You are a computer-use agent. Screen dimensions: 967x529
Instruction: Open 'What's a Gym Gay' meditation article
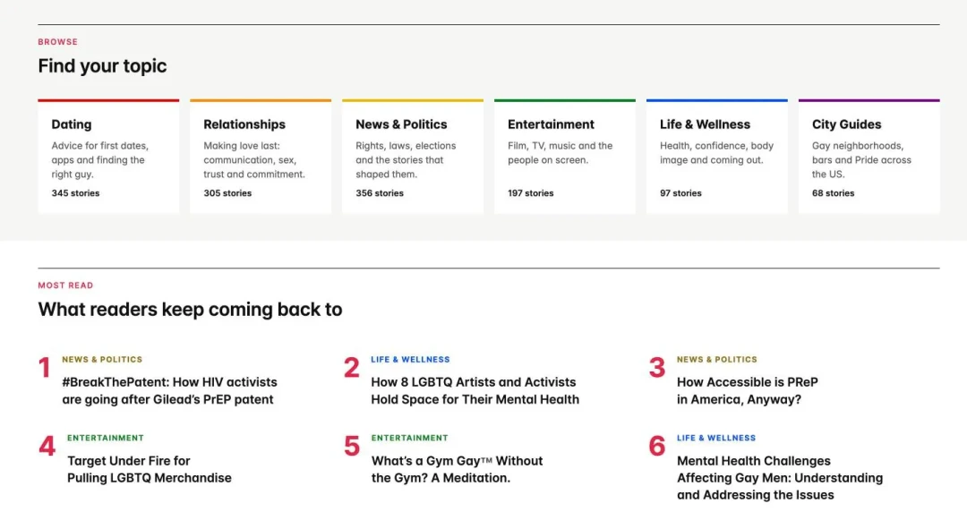457,469
